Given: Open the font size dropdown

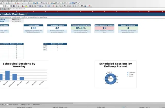Looking at the screenshot, I should 11,6.
